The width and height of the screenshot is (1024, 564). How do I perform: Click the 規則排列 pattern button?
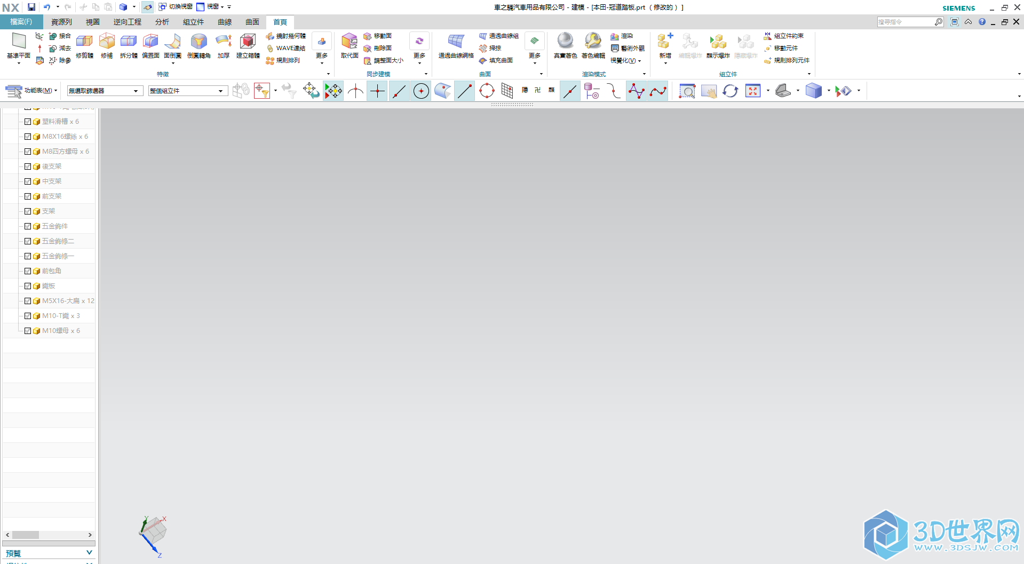(x=283, y=60)
